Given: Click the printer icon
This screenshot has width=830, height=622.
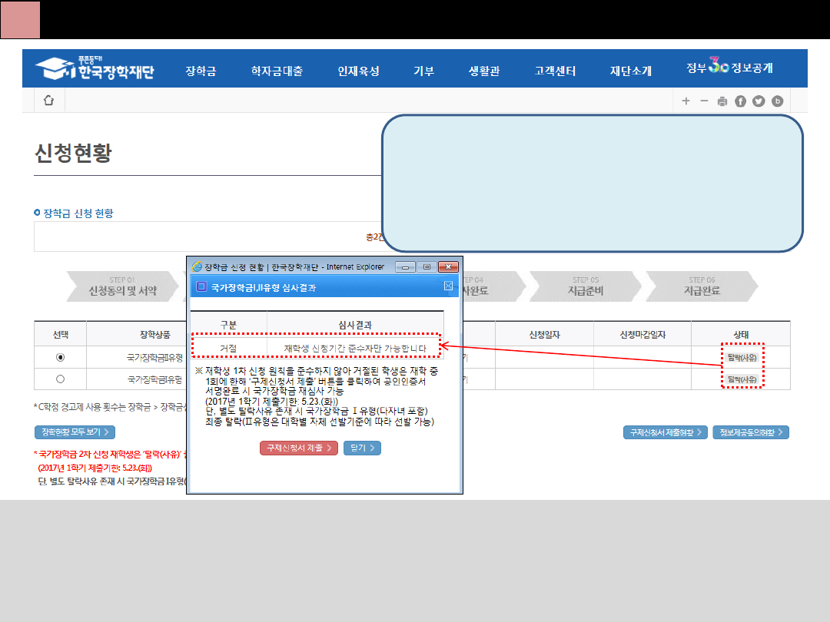Looking at the screenshot, I should tap(722, 101).
